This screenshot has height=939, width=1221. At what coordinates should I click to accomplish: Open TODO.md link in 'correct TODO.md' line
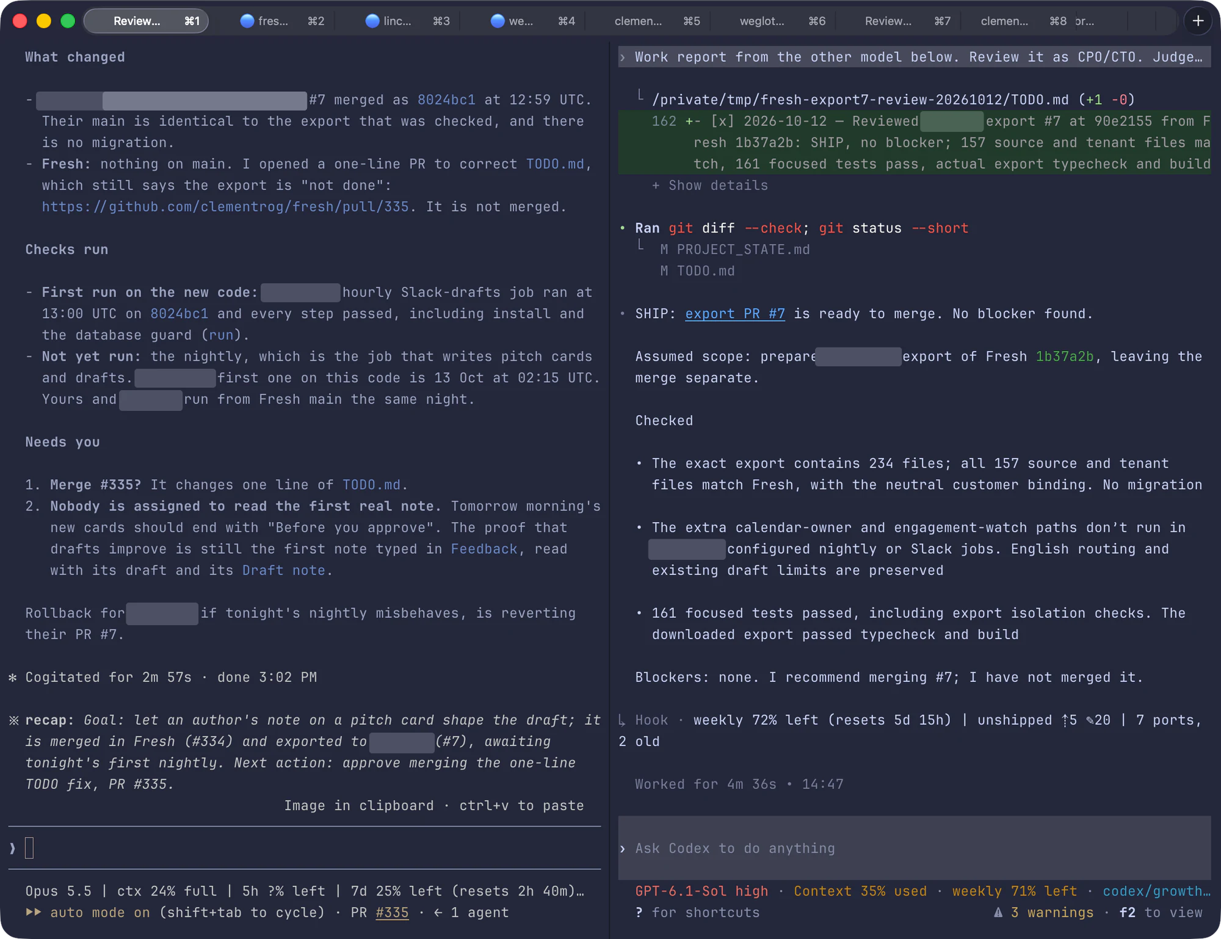(x=555, y=164)
